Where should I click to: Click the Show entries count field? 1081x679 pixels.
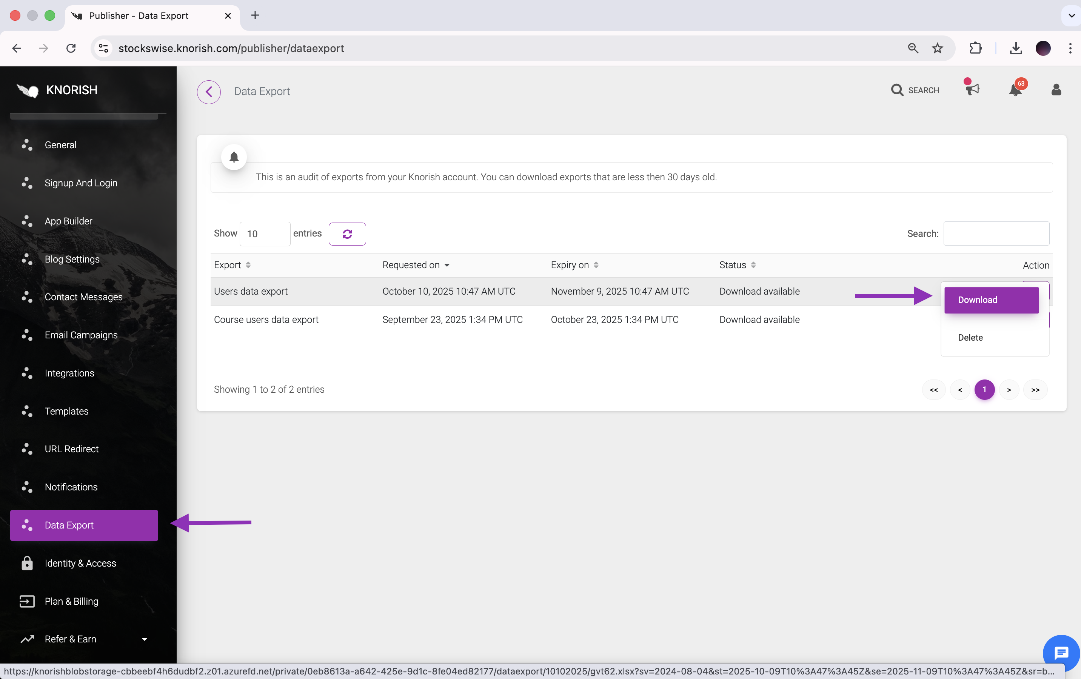[x=265, y=234]
